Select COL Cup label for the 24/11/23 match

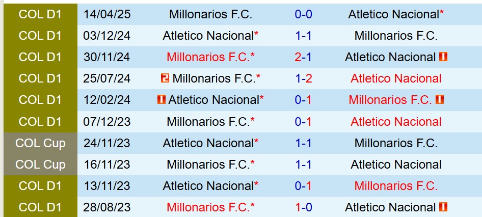[40, 143]
